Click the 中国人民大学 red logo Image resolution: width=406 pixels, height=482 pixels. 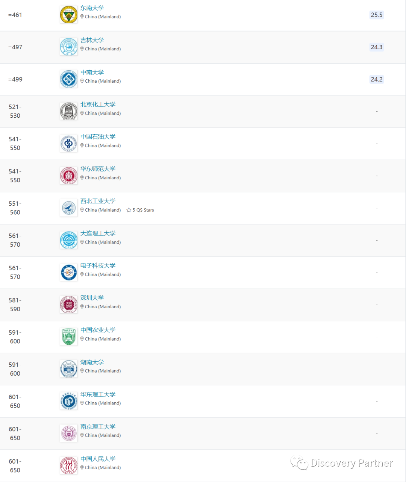pos(69,466)
